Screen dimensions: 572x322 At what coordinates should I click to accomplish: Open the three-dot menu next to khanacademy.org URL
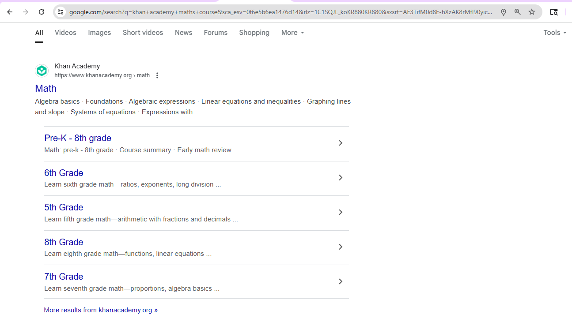pos(157,75)
